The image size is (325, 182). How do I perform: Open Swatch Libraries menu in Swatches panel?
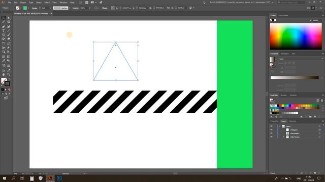(272, 117)
